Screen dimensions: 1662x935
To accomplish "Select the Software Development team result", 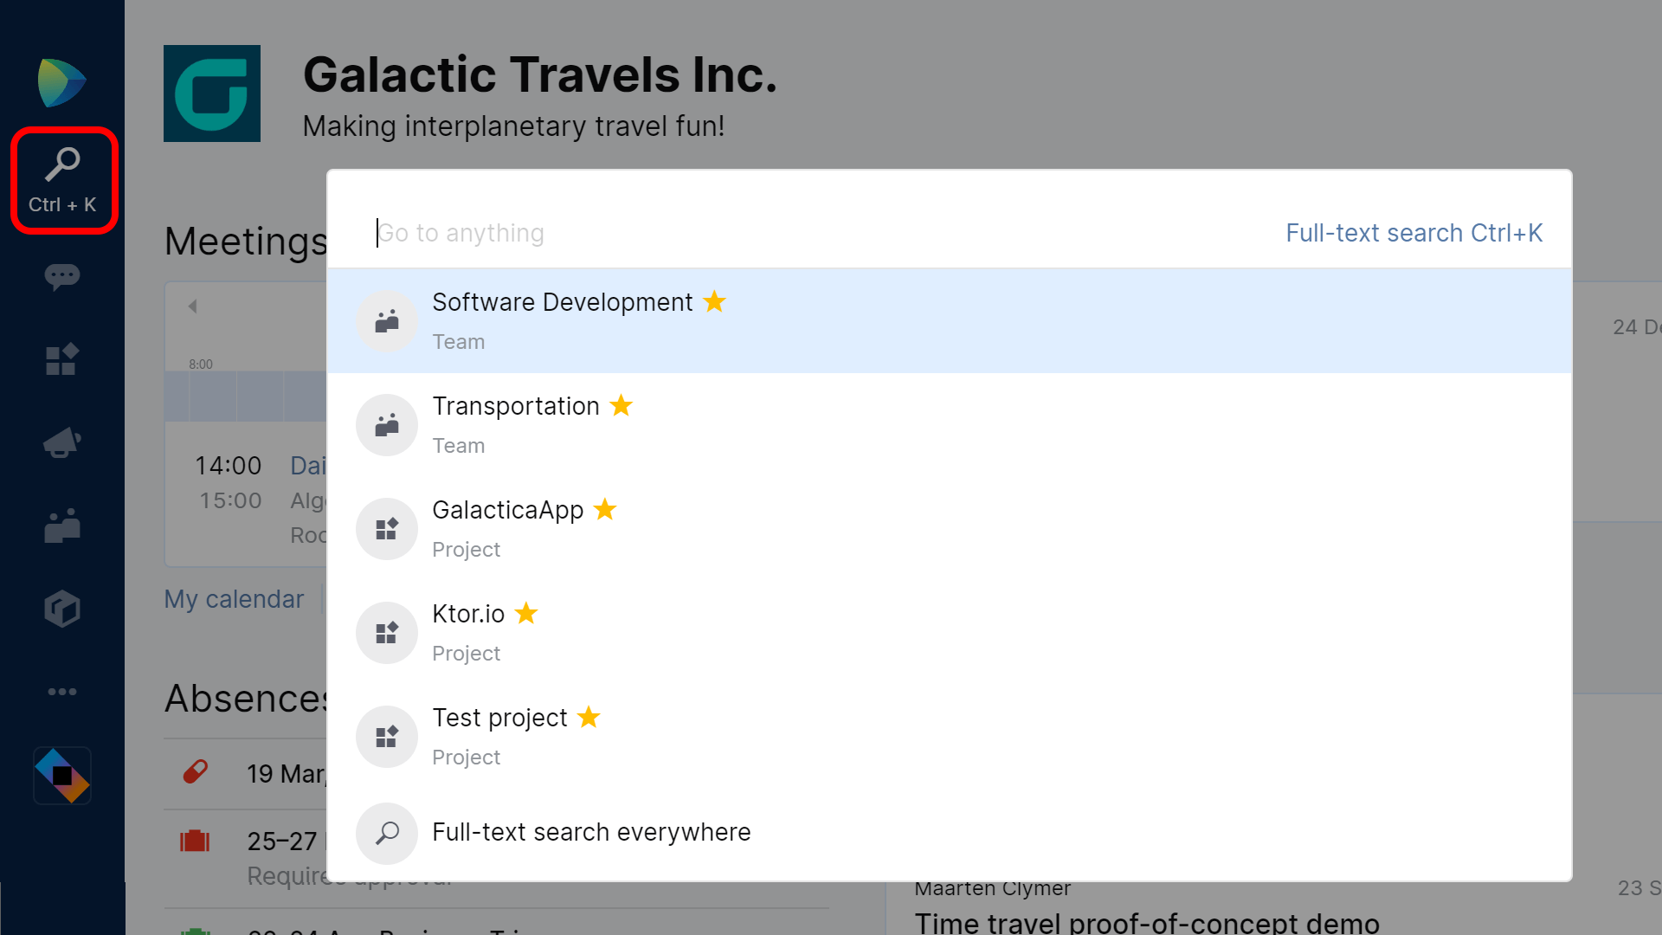I will click(x=950, y=321).
